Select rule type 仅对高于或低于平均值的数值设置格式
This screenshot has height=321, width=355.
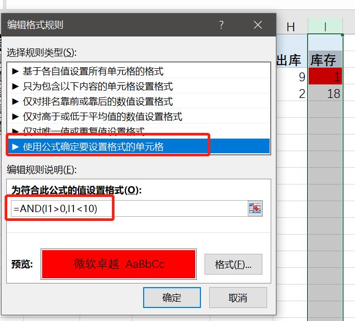(x=139, y=117)
